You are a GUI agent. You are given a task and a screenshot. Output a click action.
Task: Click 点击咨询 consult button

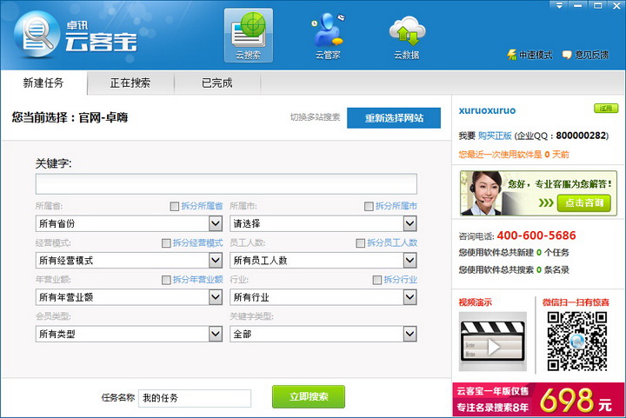[x=584, y=203]
